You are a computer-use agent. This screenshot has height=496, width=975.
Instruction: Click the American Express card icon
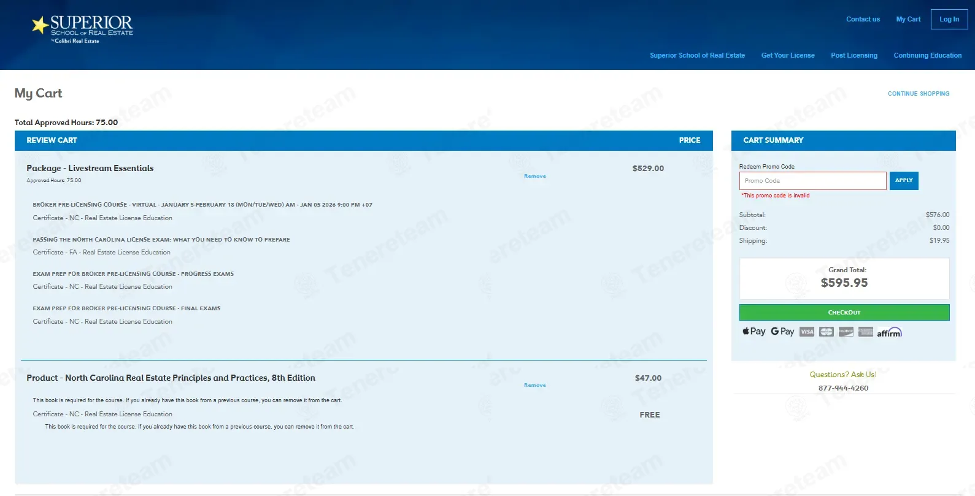click(866, 332)
